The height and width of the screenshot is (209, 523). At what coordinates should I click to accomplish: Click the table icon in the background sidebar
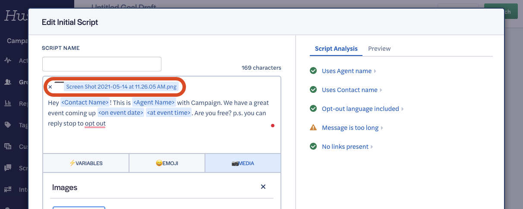click(8, 146)
